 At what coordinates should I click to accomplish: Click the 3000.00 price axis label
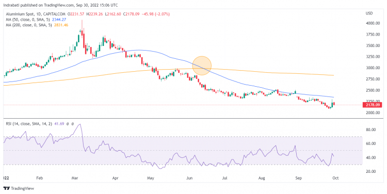point(373,68)
